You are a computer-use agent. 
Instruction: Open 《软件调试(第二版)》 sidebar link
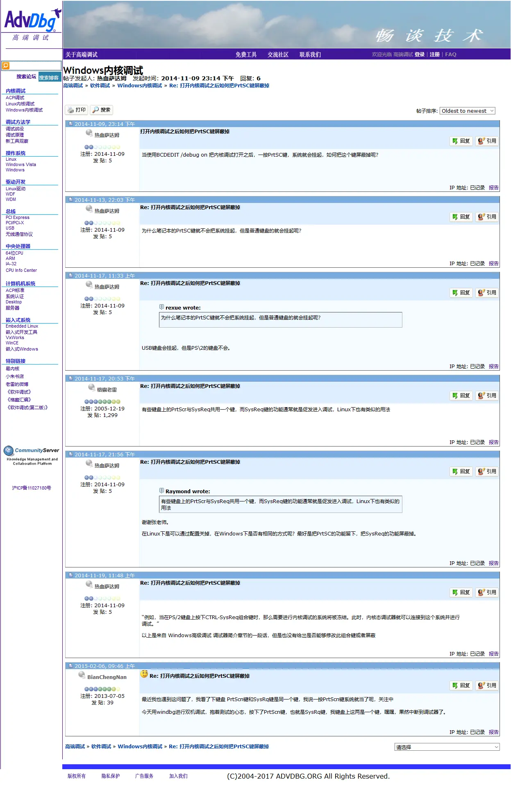tap(27, 408)
